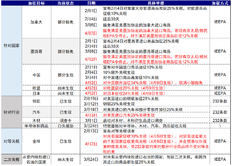The image size is (232, 166).
Task: Click the 木材 target cell
Action: click(x=36, y=120)
